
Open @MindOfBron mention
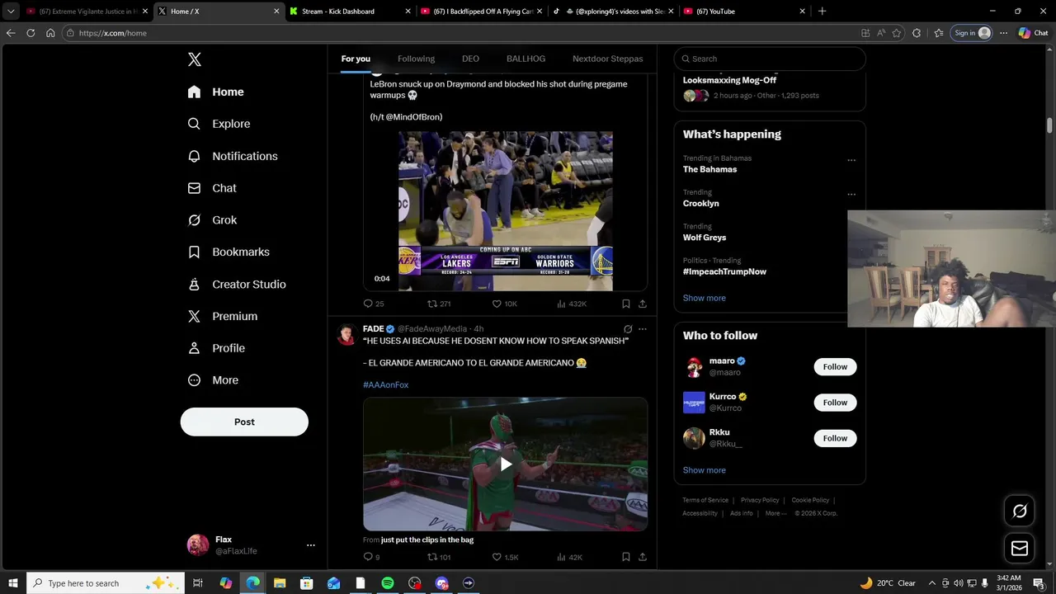[413, 117]
